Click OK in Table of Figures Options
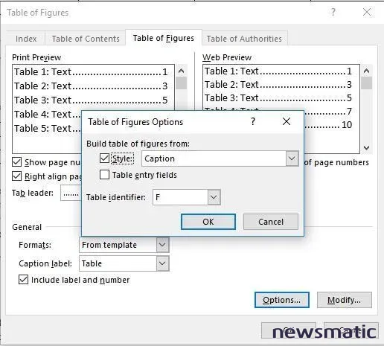Viewport: 384px width, 346px height. 208,222
